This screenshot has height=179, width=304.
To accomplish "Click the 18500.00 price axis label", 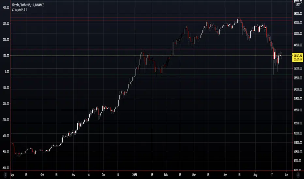I will [298, 110].
